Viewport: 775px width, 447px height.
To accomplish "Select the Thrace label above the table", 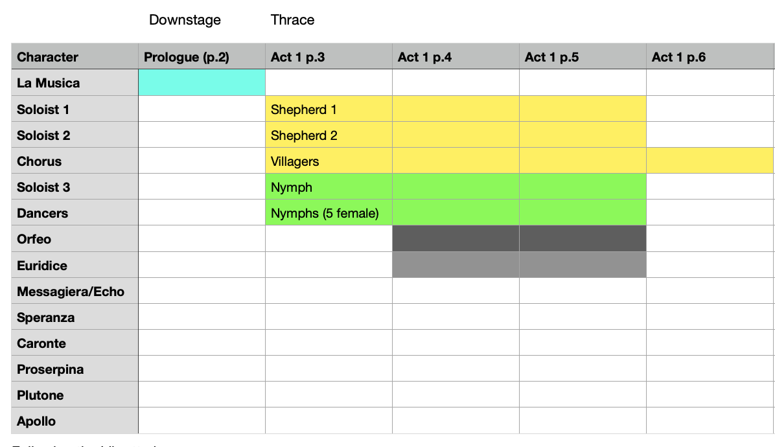I will tap(292, 20).
